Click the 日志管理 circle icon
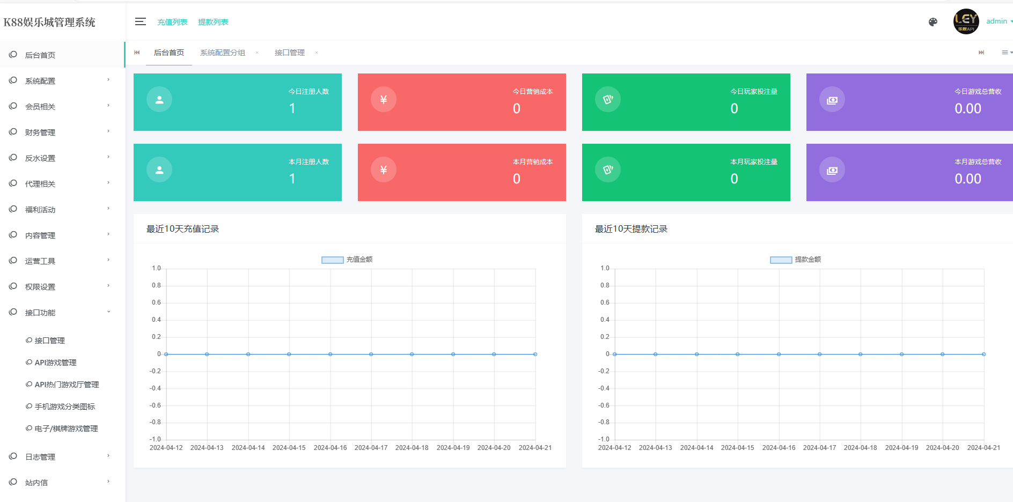This screenshot has height=502, width=1013. pyautogui.click(x=13, y=456)
